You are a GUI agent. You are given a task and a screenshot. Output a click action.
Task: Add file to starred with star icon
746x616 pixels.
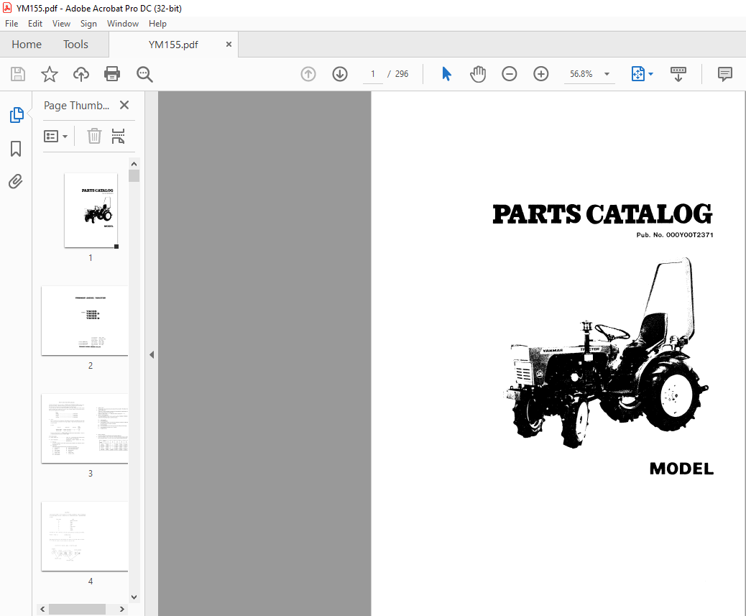click(x=50, y=74)
